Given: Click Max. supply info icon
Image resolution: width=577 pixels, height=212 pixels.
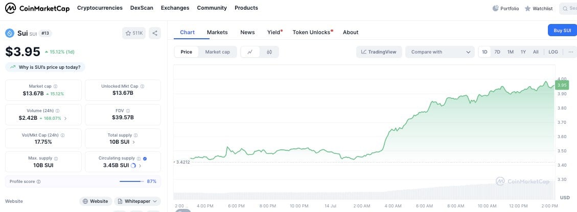Looking at the screenshot, I should pos(56,158).
